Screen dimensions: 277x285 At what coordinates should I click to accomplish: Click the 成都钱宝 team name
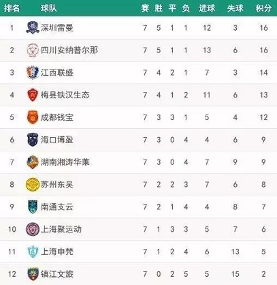point(57,117)
